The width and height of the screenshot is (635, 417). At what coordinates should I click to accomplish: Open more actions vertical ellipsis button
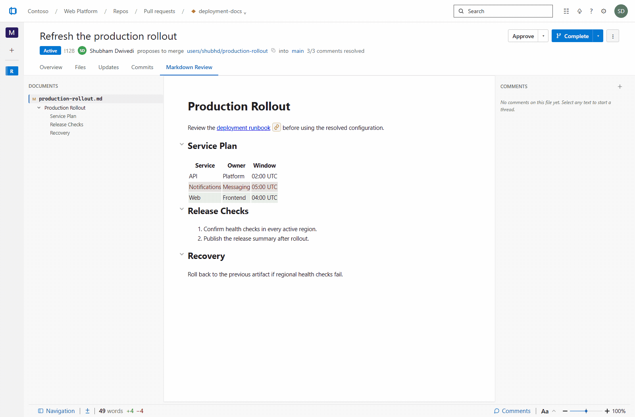tap(613, 36)
